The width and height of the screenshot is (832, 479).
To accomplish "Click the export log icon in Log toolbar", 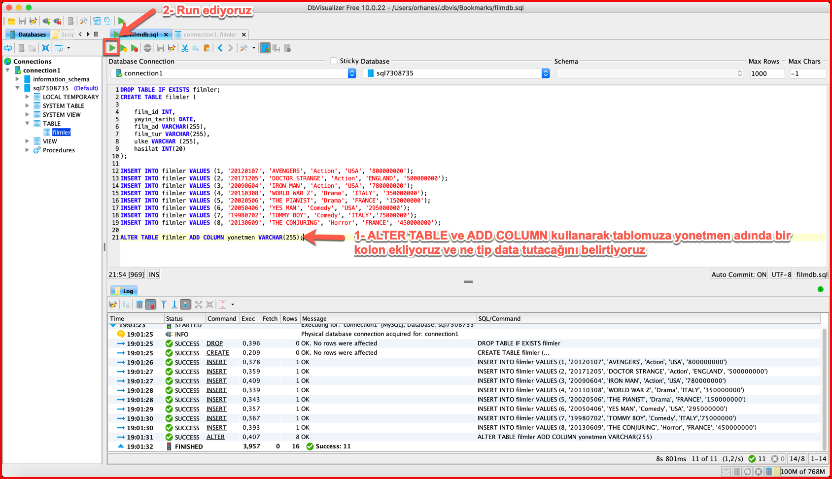I will click(113, 305).
